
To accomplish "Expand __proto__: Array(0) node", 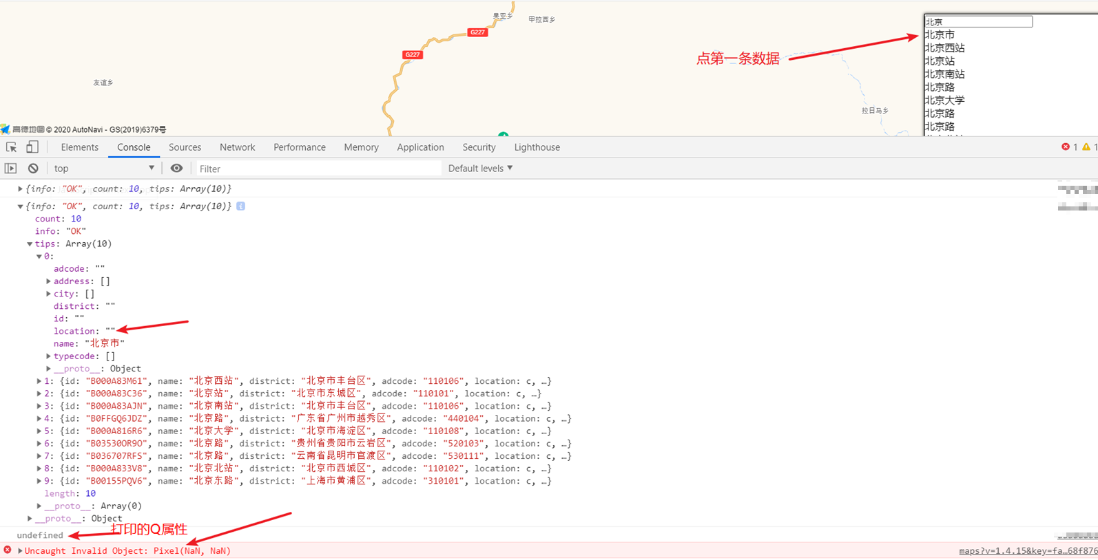I will pyautogui.click(x=39, y=506).
